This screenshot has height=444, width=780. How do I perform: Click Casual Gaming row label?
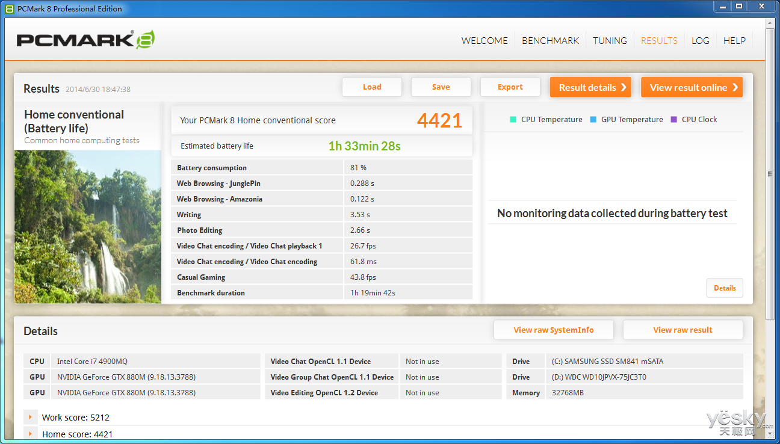[201, 277]
